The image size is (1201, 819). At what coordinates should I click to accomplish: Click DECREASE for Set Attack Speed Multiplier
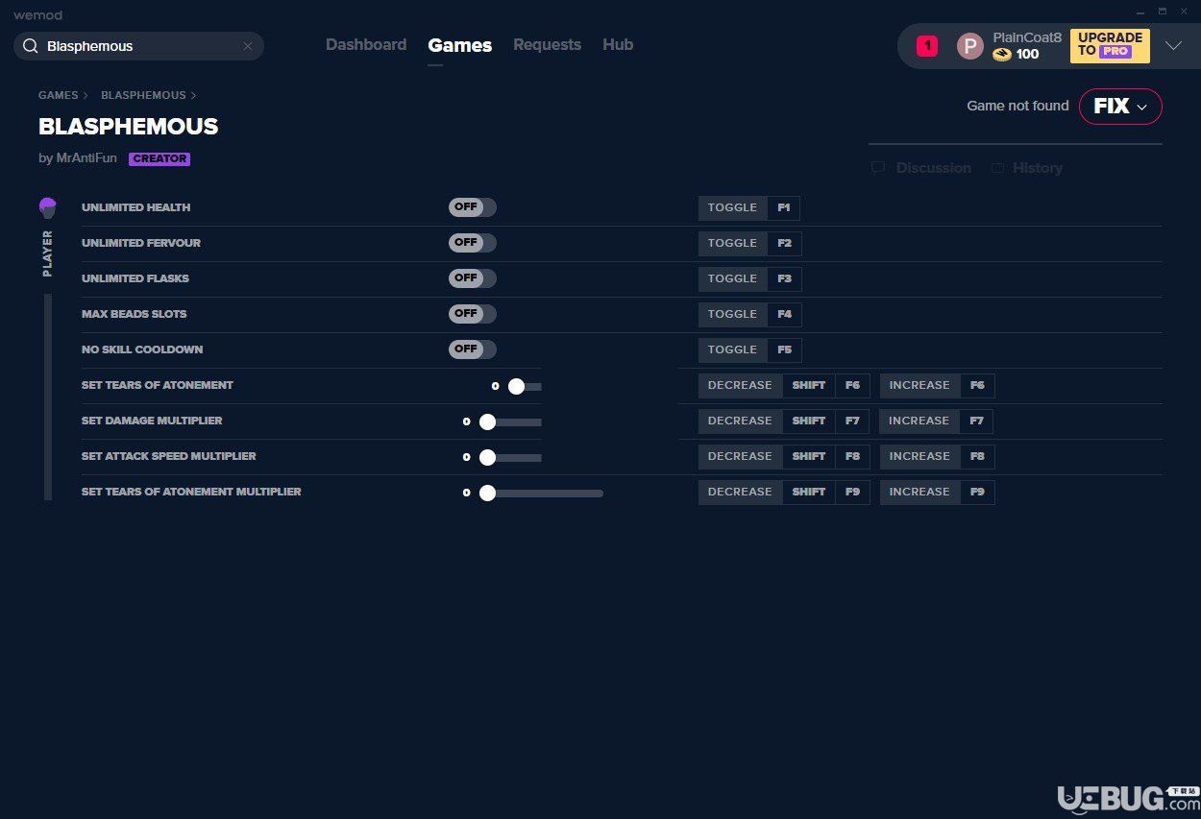coord(740,456)
